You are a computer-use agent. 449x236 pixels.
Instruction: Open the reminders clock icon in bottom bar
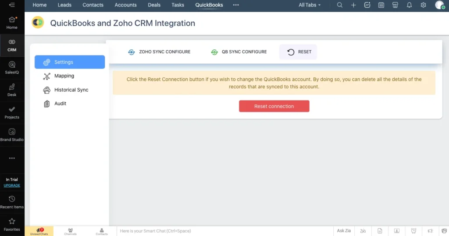coord(413,231)
